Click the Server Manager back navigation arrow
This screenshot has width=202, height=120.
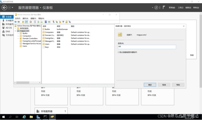coord(4,8)
